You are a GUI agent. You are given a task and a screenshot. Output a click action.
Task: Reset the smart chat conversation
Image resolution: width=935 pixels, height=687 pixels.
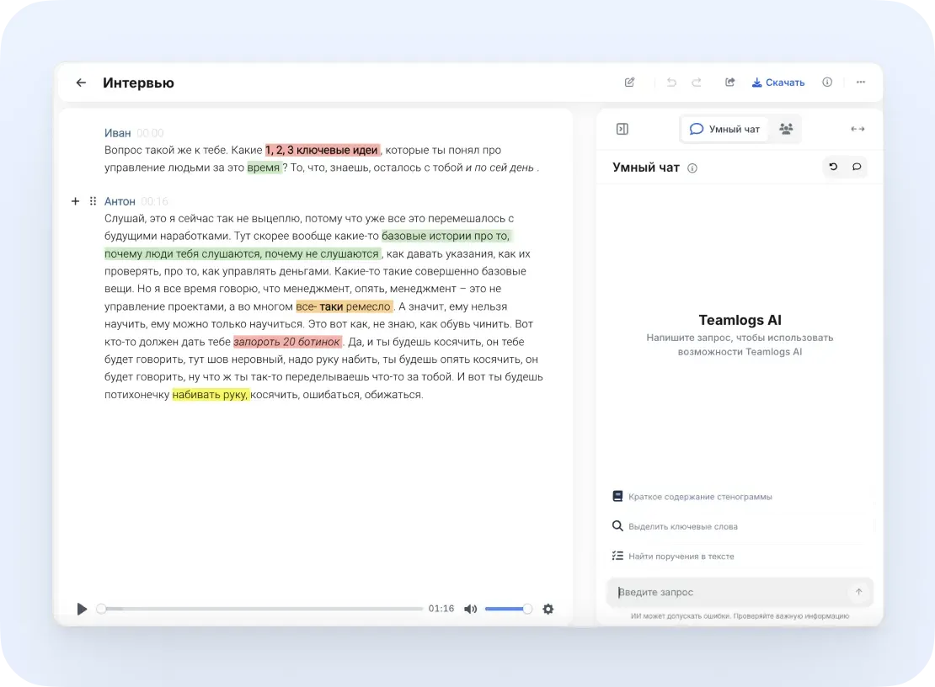click(833, 167)
